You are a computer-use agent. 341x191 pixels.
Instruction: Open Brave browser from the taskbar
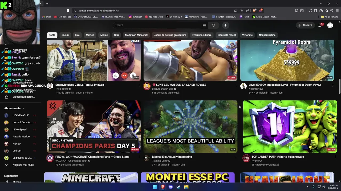pos(163,187)
